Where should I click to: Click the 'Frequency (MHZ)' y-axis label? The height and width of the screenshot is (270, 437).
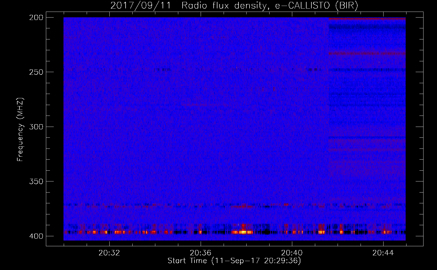pos(20,129)
